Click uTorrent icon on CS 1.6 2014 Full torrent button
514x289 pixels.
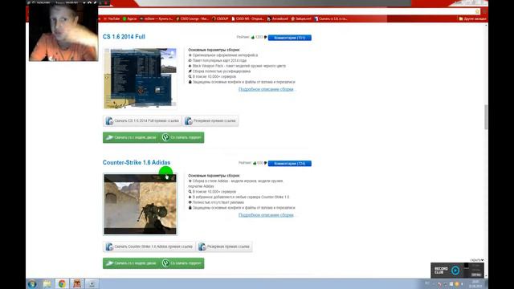pos(165,137)
